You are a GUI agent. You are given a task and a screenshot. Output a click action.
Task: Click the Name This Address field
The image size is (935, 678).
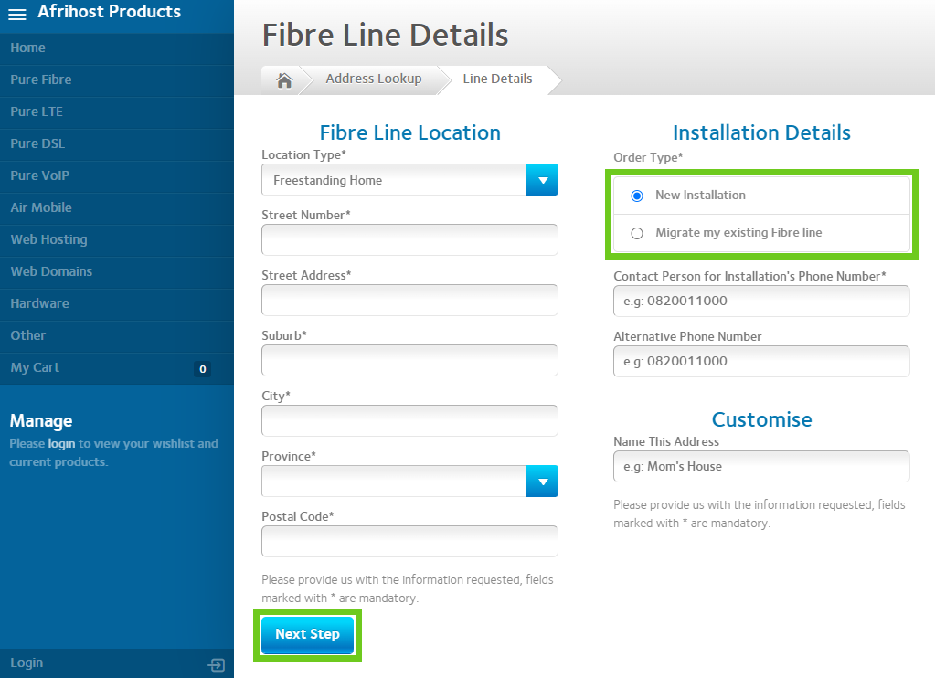pos(761,467)
